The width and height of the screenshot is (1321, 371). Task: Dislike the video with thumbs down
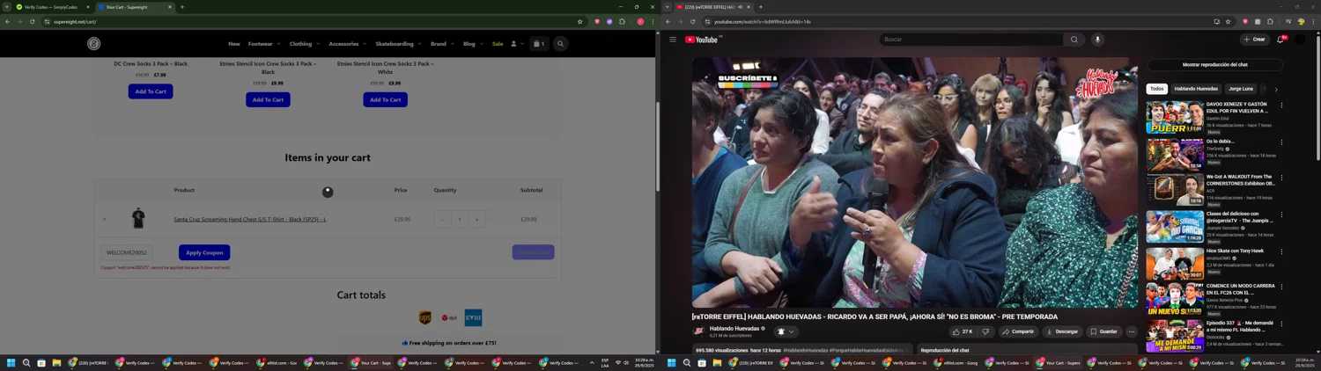pos(985,331)
